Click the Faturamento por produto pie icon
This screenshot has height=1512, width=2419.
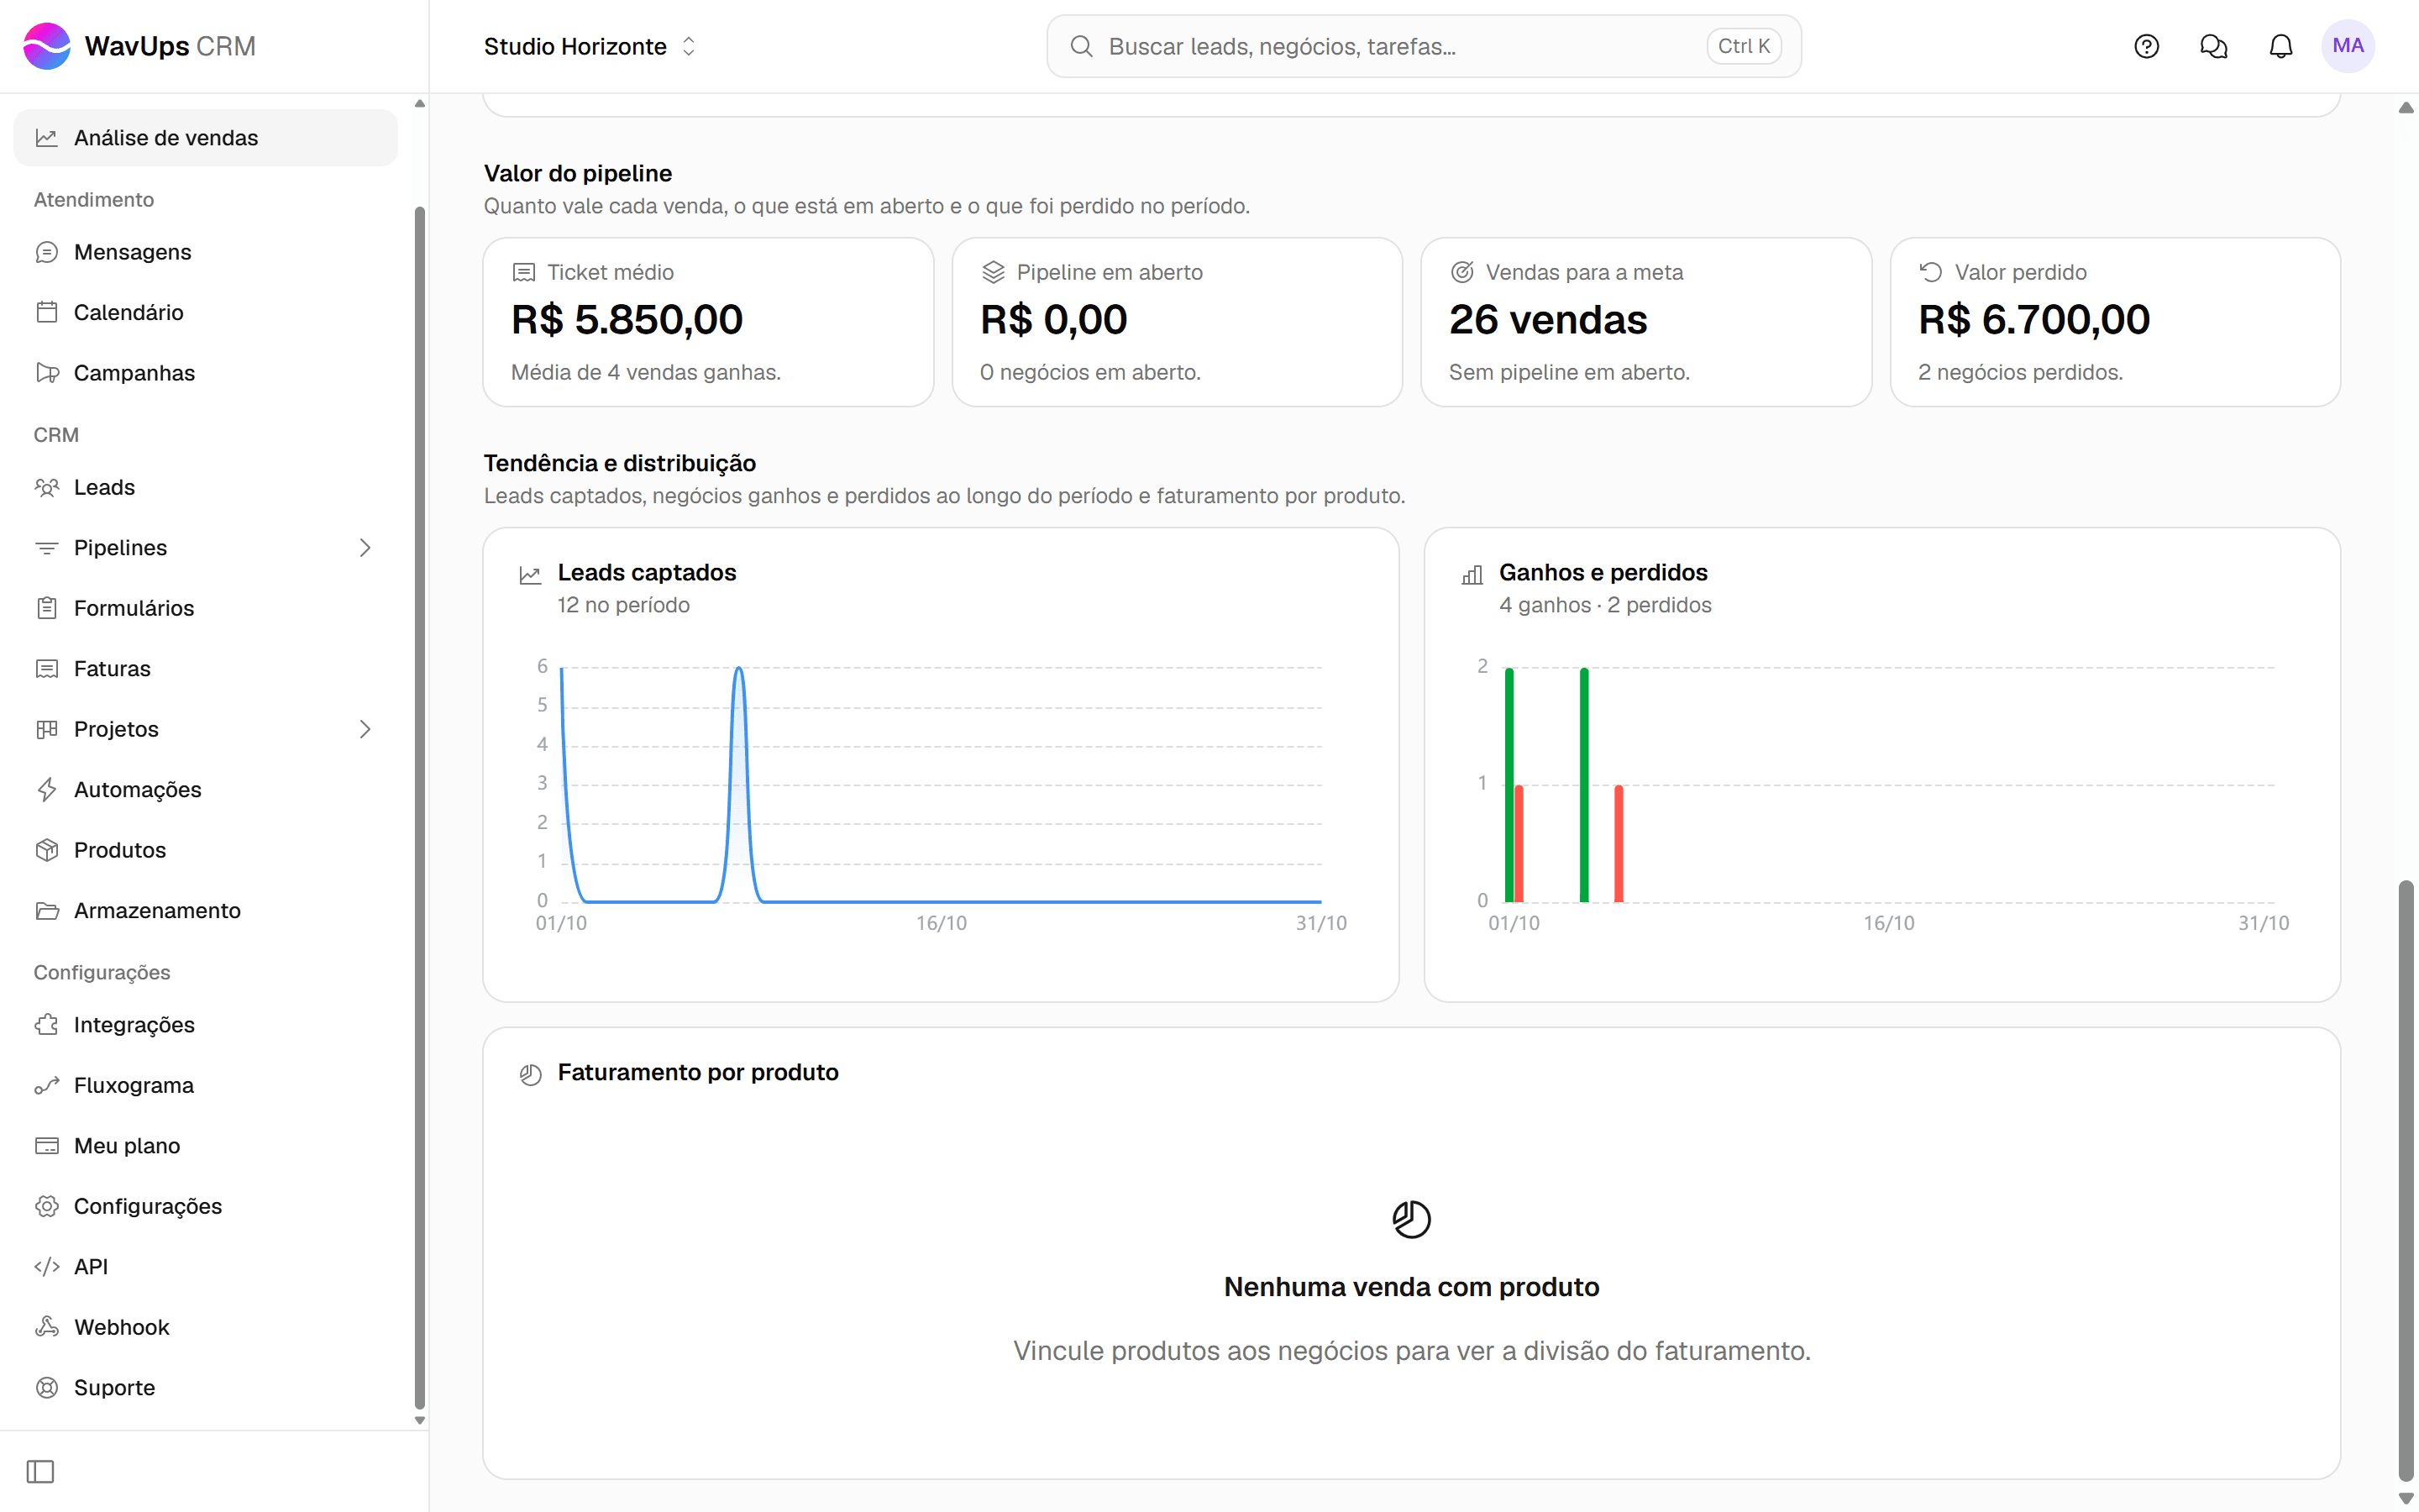click(531, 1074)
